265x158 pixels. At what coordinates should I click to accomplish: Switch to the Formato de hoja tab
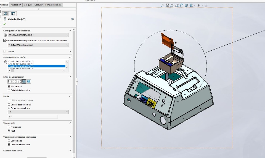(53, 5)
